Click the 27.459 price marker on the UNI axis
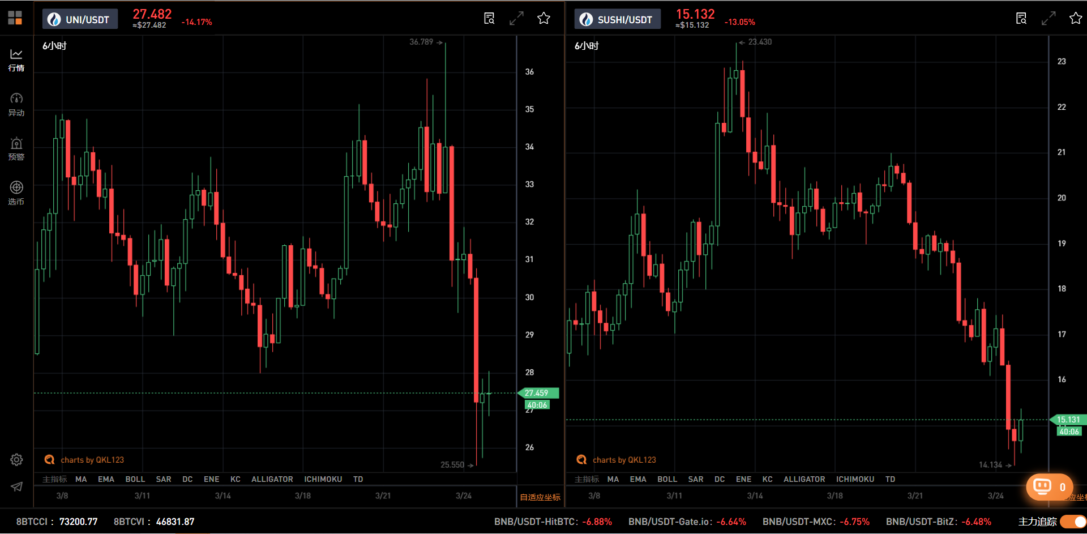 point(538,393)
